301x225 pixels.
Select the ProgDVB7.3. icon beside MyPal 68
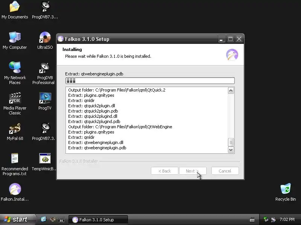click(44, 132)
